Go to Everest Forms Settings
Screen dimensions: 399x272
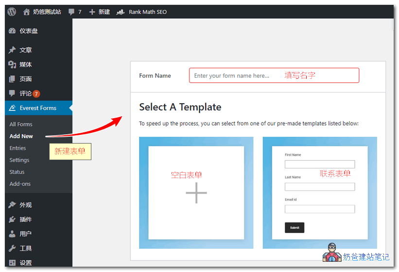pos(19,160)
